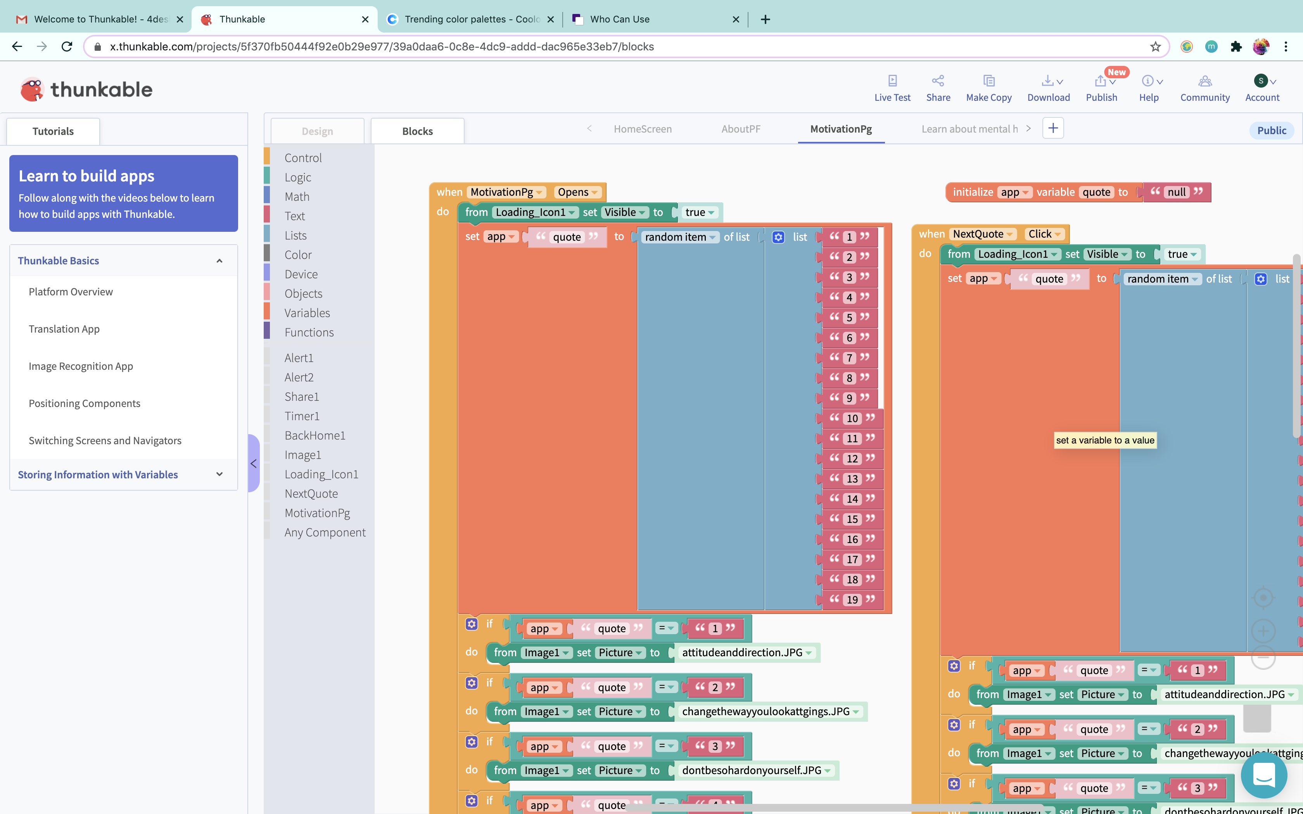This screenshot has width=1303, height=814.
Task: Switch to the Design tab
Action: pyautogui.click(x=317, y=131)
